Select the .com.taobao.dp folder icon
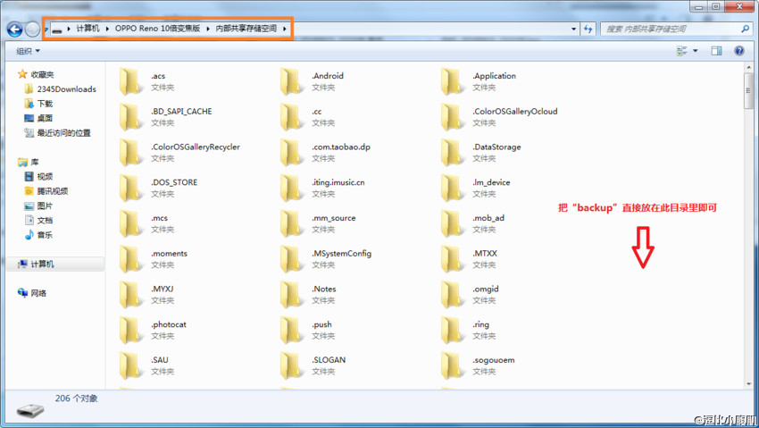 [x=291, y=152]
